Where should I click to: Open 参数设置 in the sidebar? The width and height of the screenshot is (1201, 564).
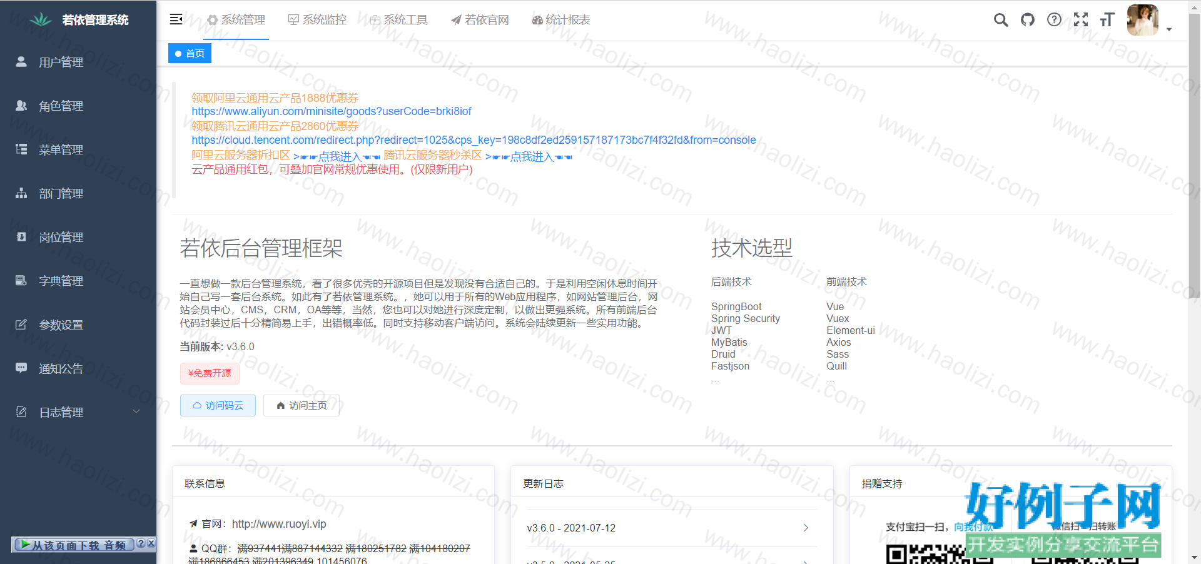(x=78, y=325)
